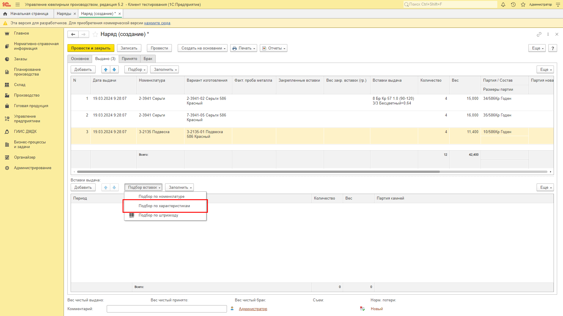Click Провести и закрыть button

pos(91,48)
